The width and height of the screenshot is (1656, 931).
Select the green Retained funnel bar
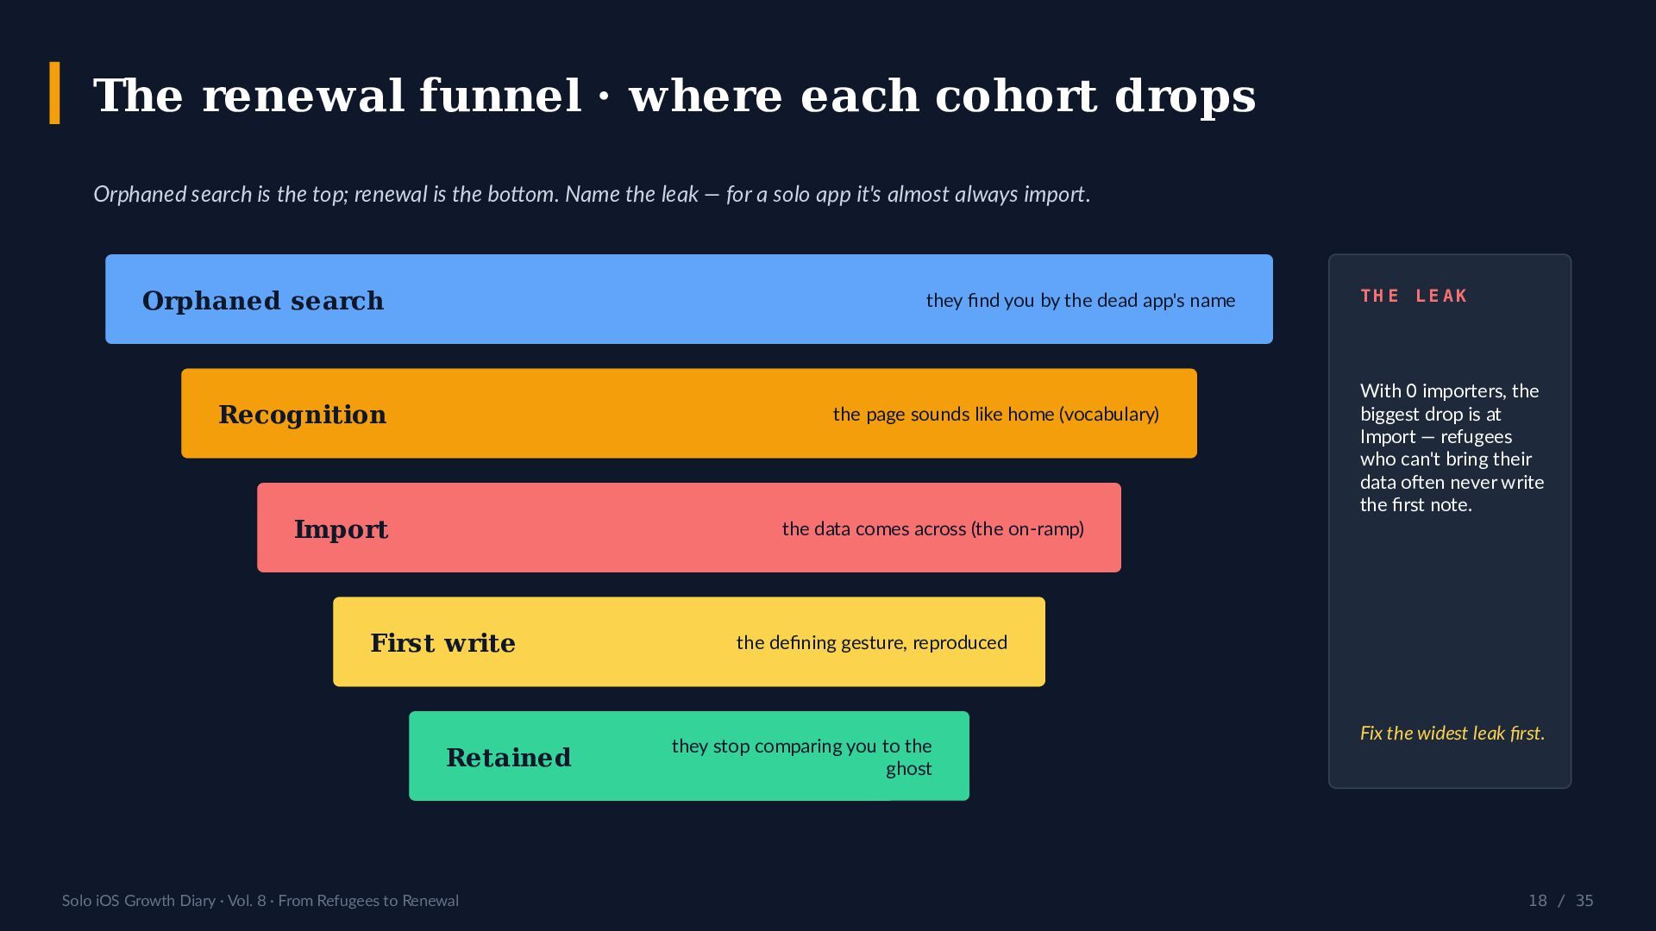coord(689,756)
